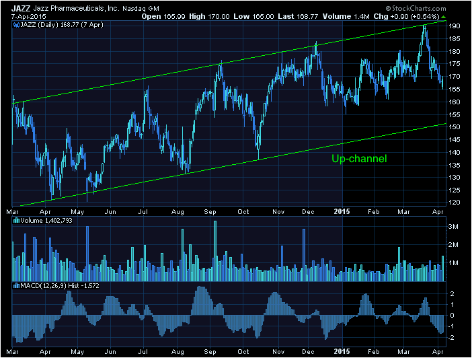Click the 125 price axis label

[x=455, y=190]
